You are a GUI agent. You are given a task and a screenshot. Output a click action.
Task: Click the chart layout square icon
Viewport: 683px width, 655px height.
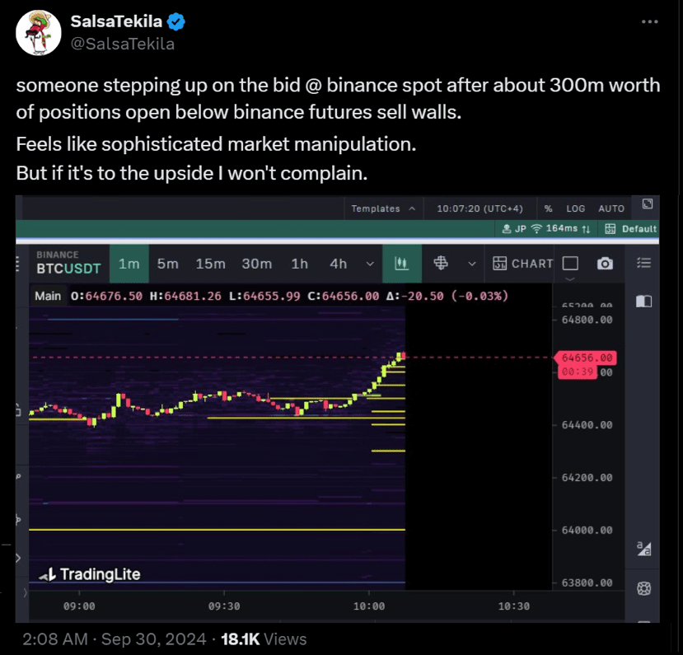(570, 264)
